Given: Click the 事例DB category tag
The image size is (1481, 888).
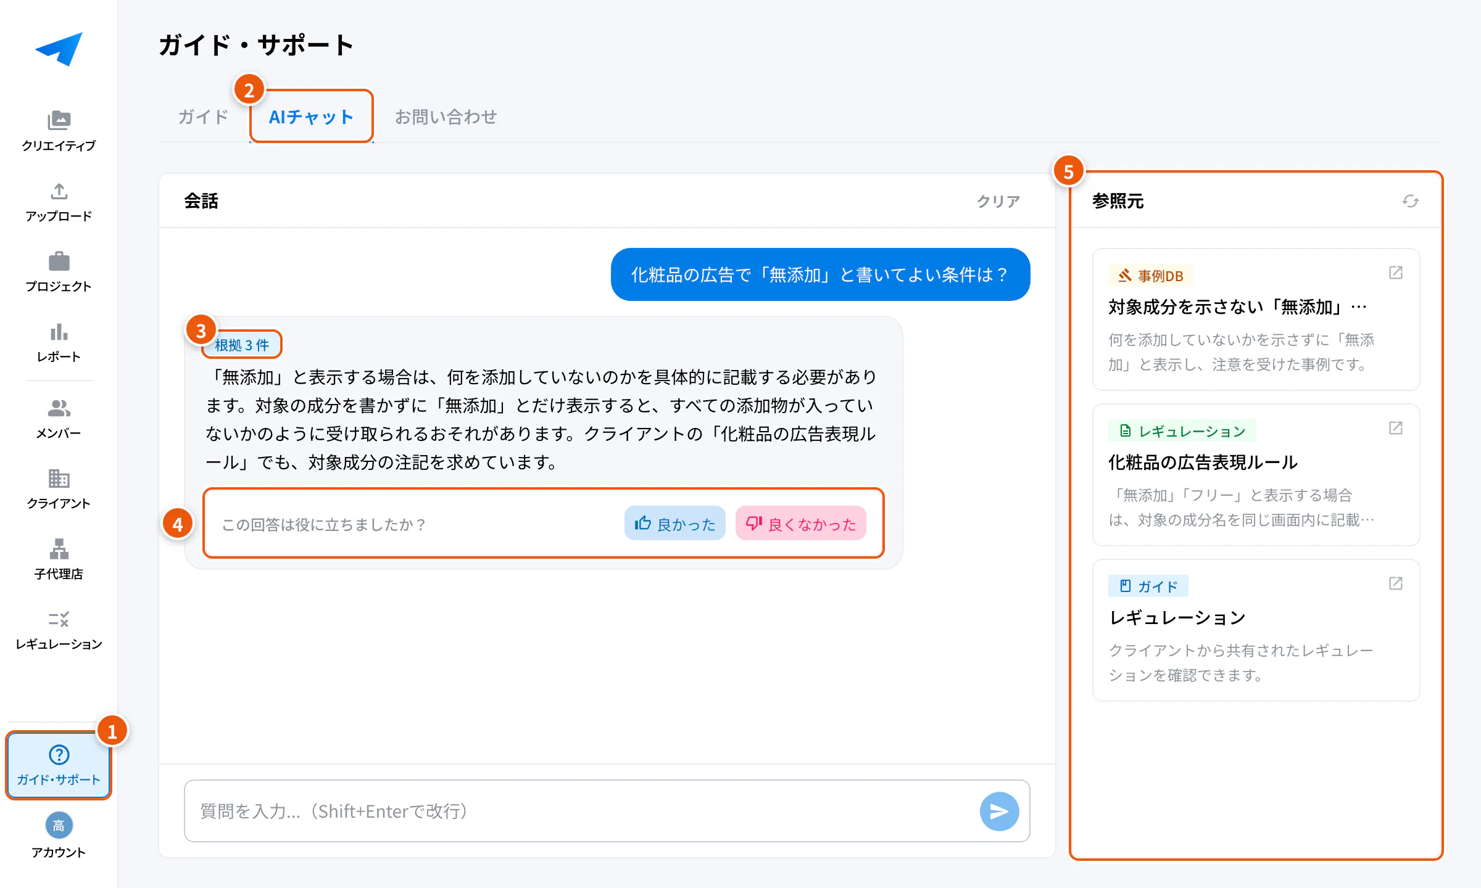Looking at the screenshot, I should point(1151,276).
